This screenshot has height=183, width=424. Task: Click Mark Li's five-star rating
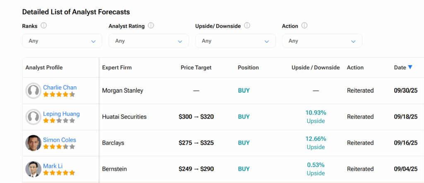click(59, 173)
